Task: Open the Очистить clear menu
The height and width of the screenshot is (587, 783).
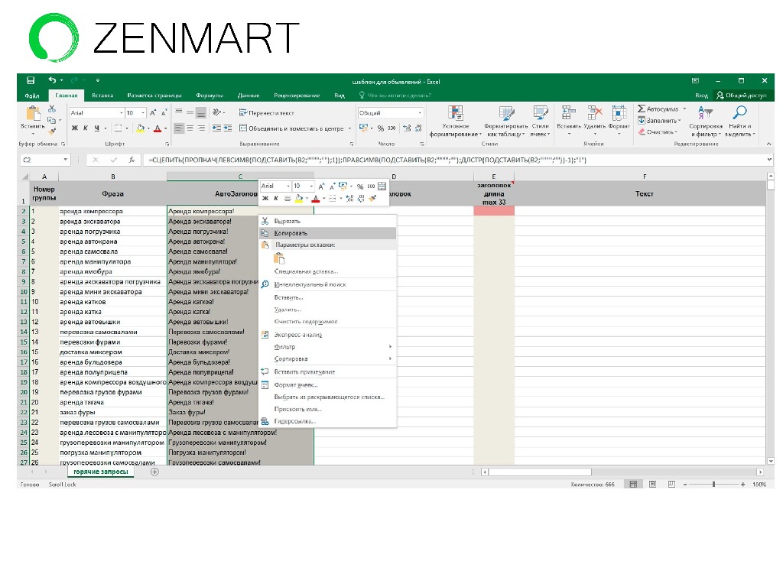Action: point(657,131)
